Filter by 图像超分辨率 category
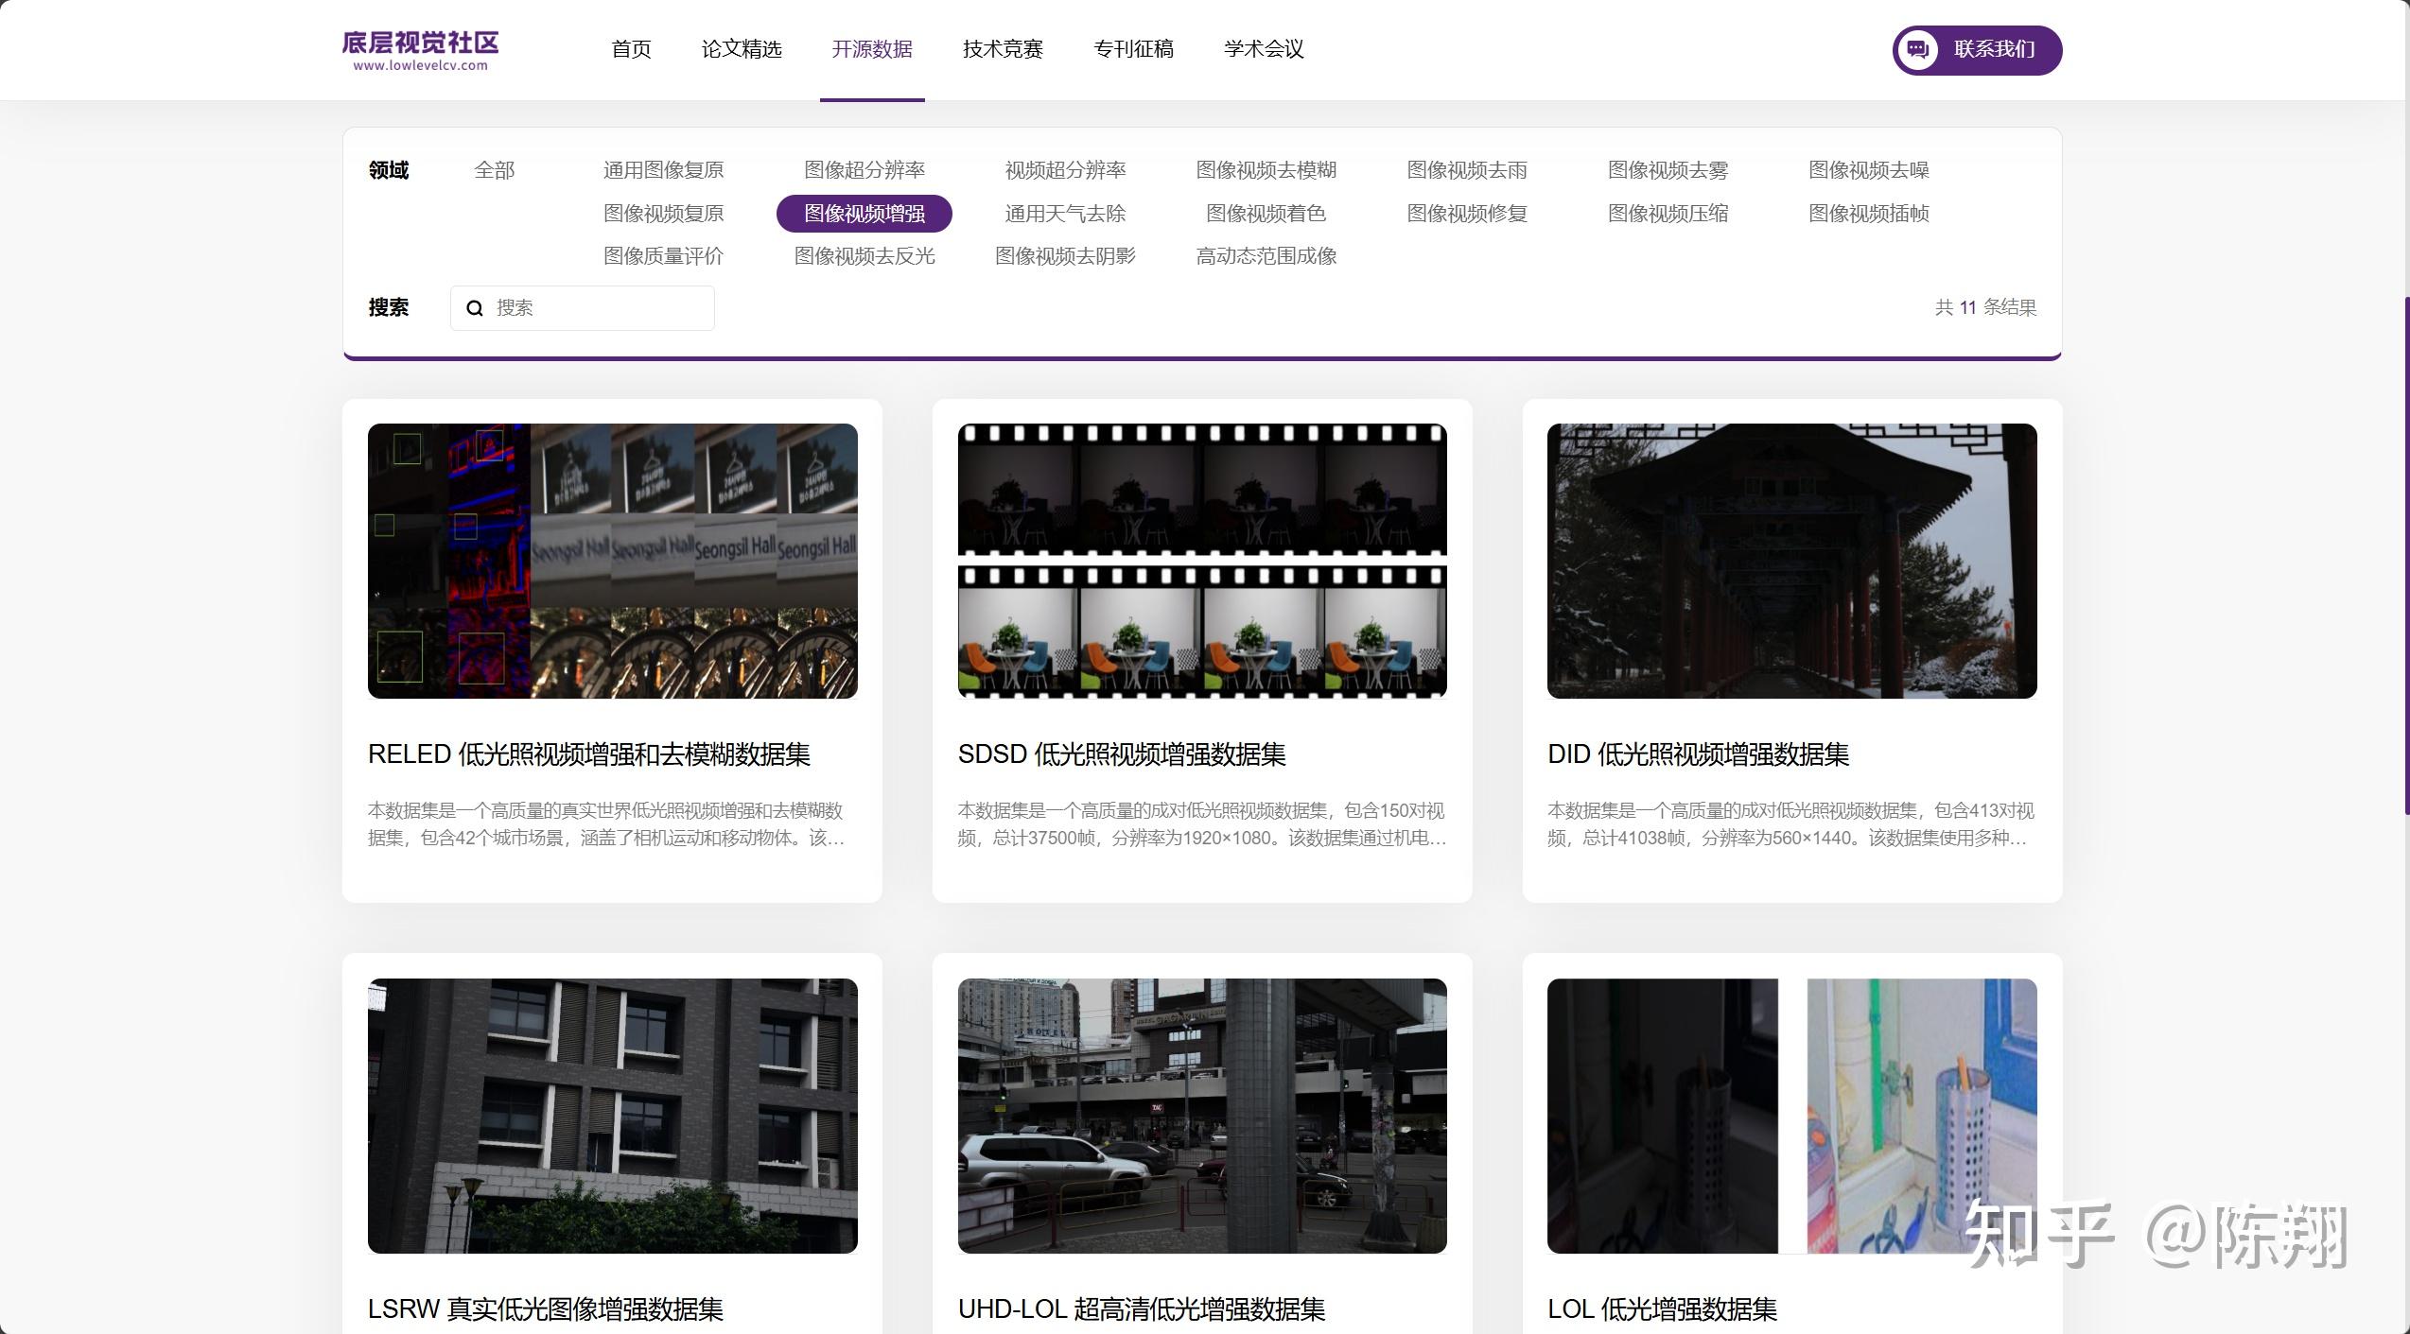The width and height of the screenshot is (2410, 1334). (864, 170)
